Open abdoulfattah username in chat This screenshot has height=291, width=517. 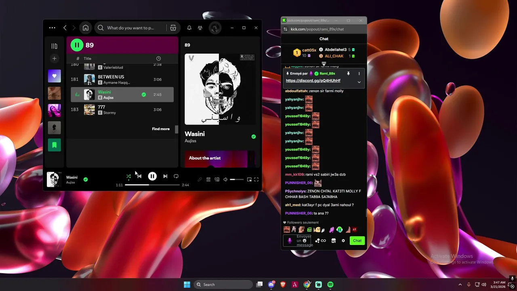pyautogui.click(x=296, y=91)
